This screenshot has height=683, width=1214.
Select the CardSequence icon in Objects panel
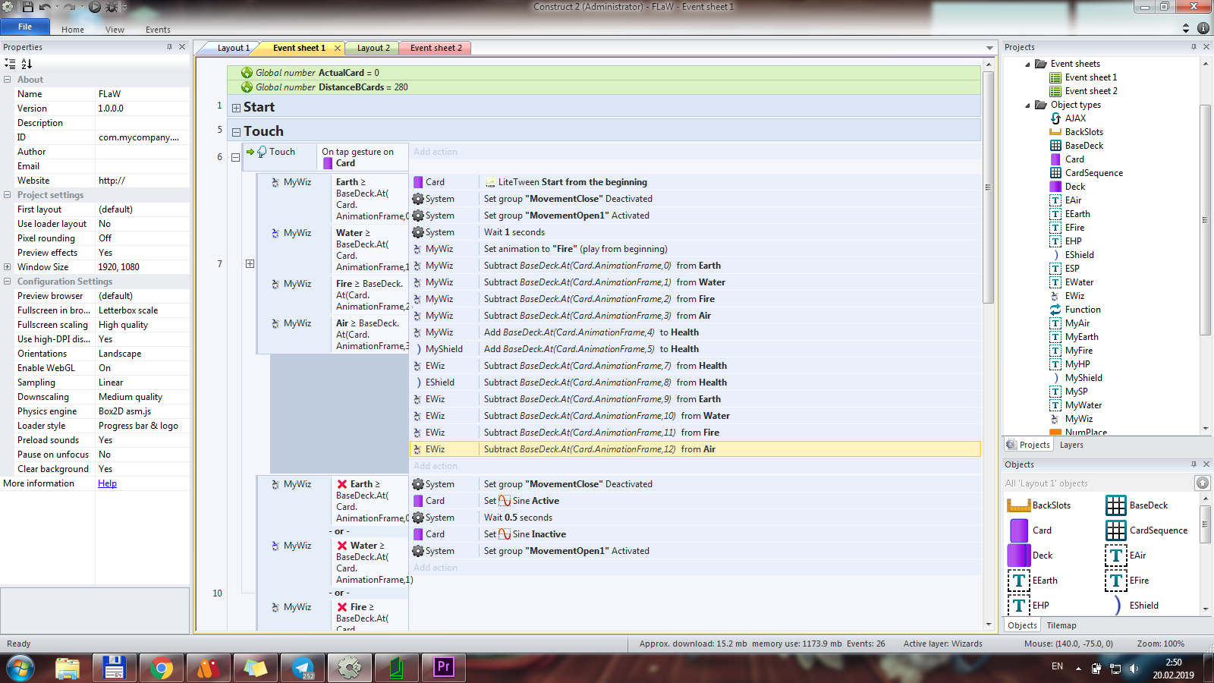[x=1115, y=530]
